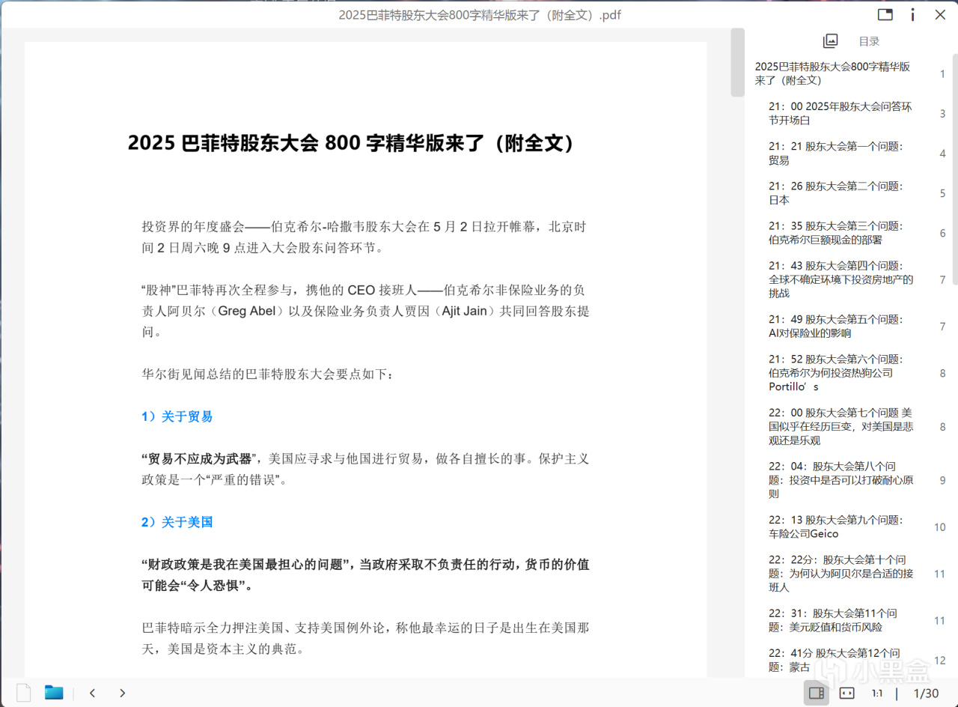The height and width of the screenshot is (707, 958).
Task: Jump to 21：00 股东大会问答环节开场白
Action: [x=840, y=113]
